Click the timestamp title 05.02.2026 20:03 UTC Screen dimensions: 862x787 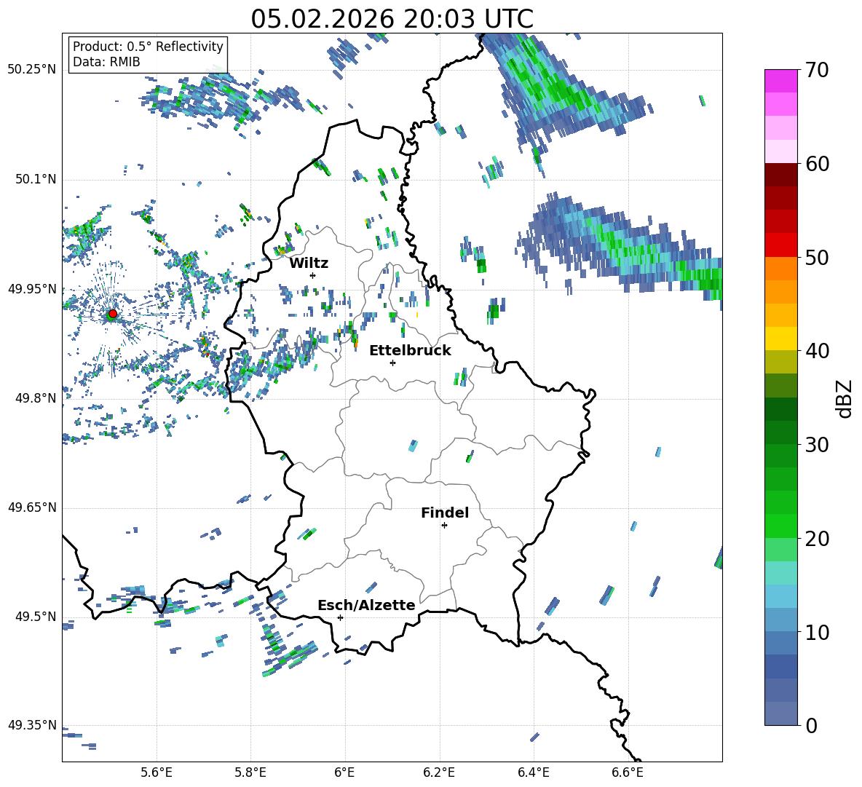tap(392, 19)
